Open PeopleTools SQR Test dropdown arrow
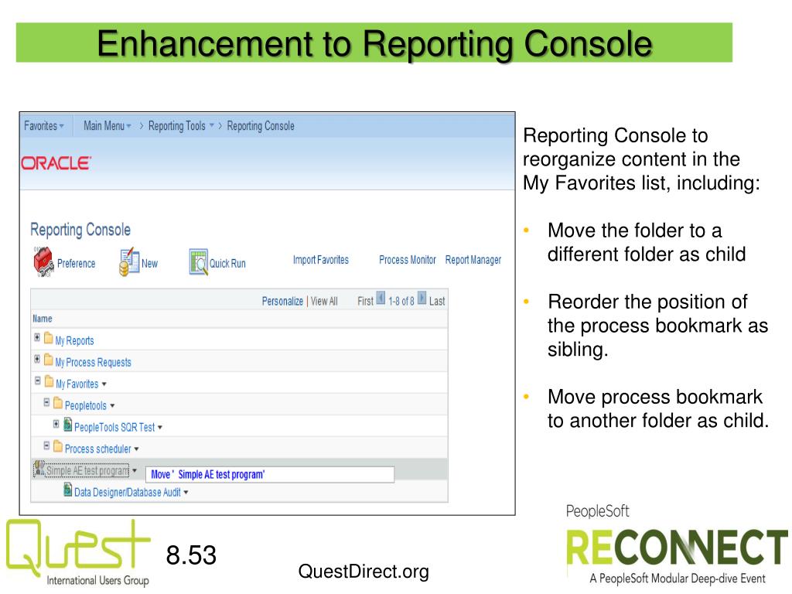 click(160, 428)
